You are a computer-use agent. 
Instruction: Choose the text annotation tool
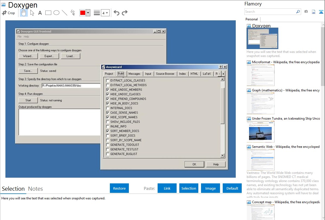tap(40, 13)
